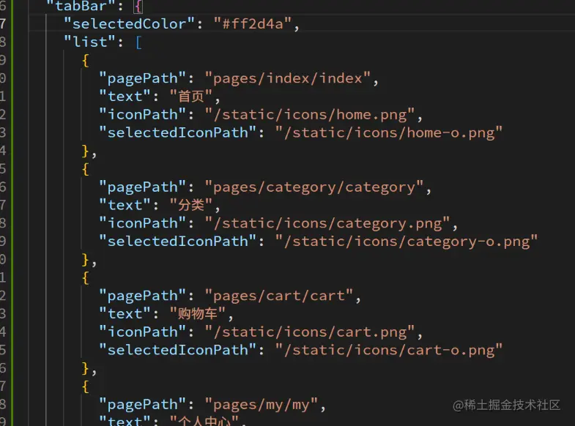The image size is (575, 426).
Task: Click the "#ff2d4a" color value
Action: pyautogui.click(x=252, y=24)
